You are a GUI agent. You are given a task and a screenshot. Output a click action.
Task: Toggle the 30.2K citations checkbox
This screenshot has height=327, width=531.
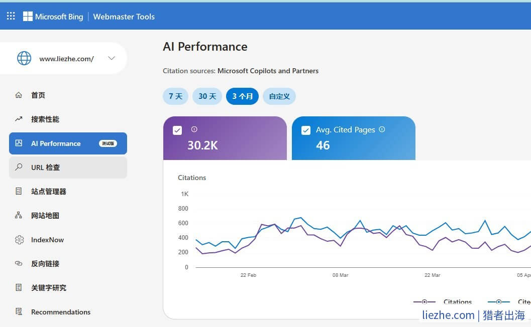(177, 130)
